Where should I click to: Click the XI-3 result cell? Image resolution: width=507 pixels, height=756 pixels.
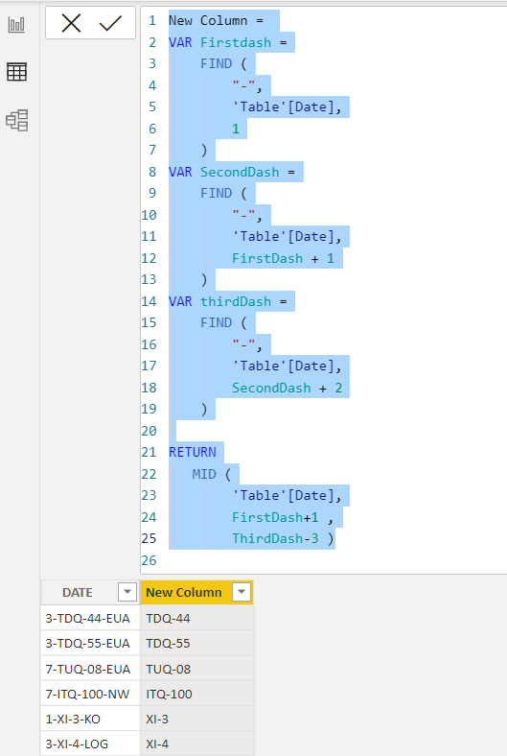click(x=196, y=719)
